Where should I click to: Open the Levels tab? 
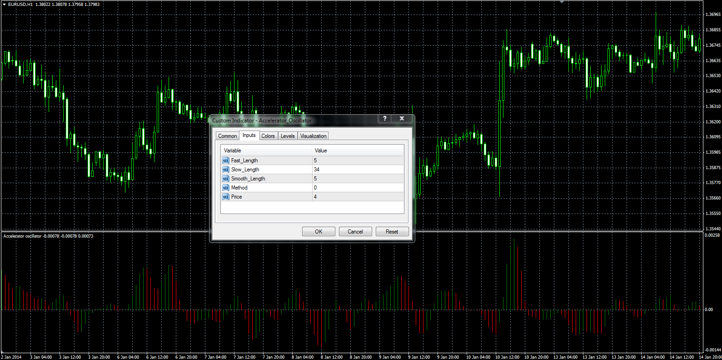(288, 136)
